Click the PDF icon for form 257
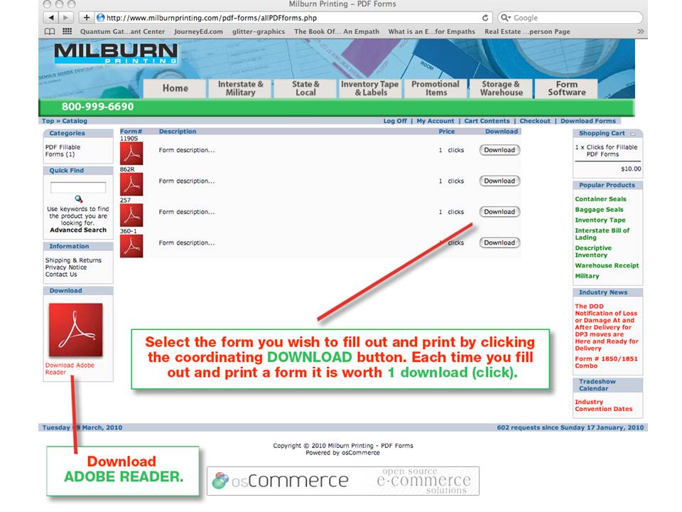 pos(131,215)
